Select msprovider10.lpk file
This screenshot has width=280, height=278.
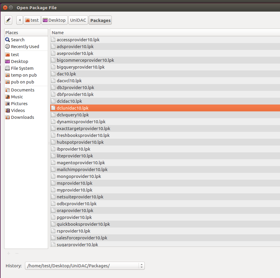coord(165,183)
